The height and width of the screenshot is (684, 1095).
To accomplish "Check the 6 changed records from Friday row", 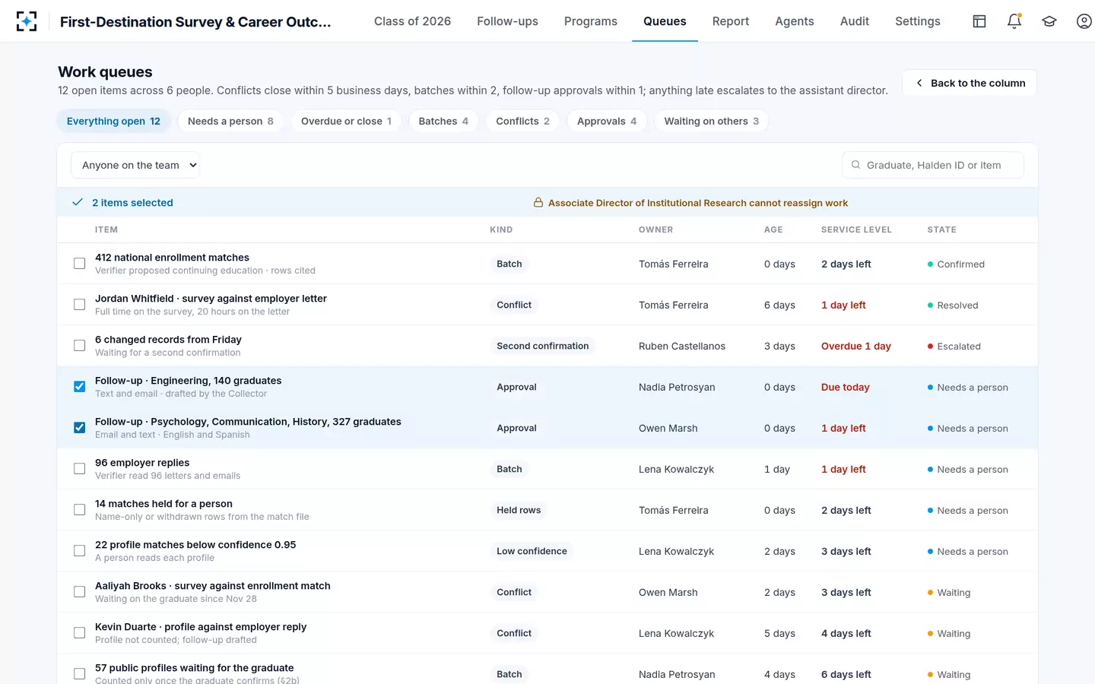I will (79, 346).
